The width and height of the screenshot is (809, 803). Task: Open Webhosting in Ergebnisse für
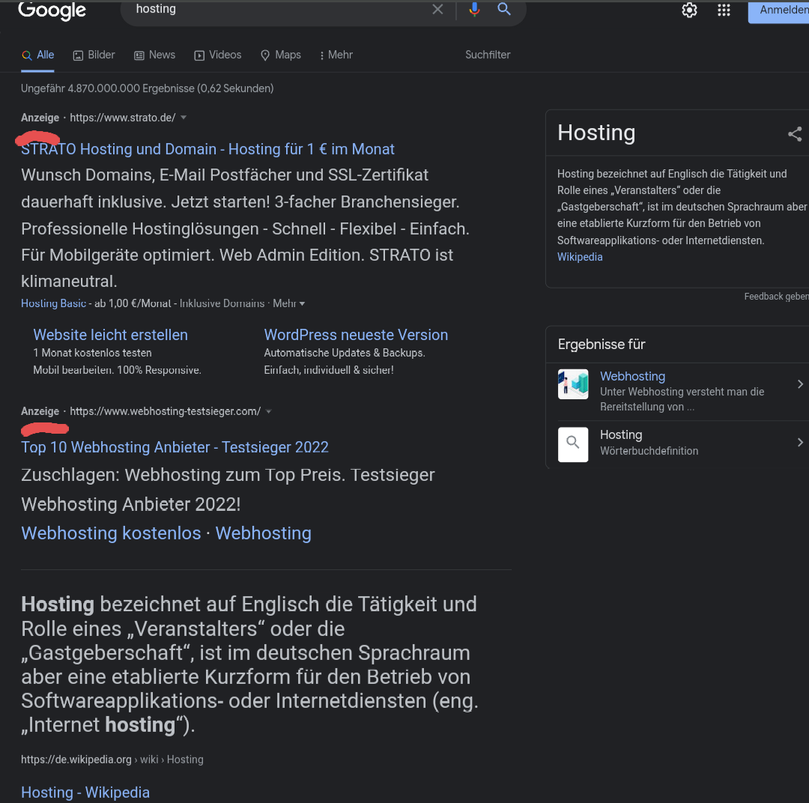tap(632, 376)
